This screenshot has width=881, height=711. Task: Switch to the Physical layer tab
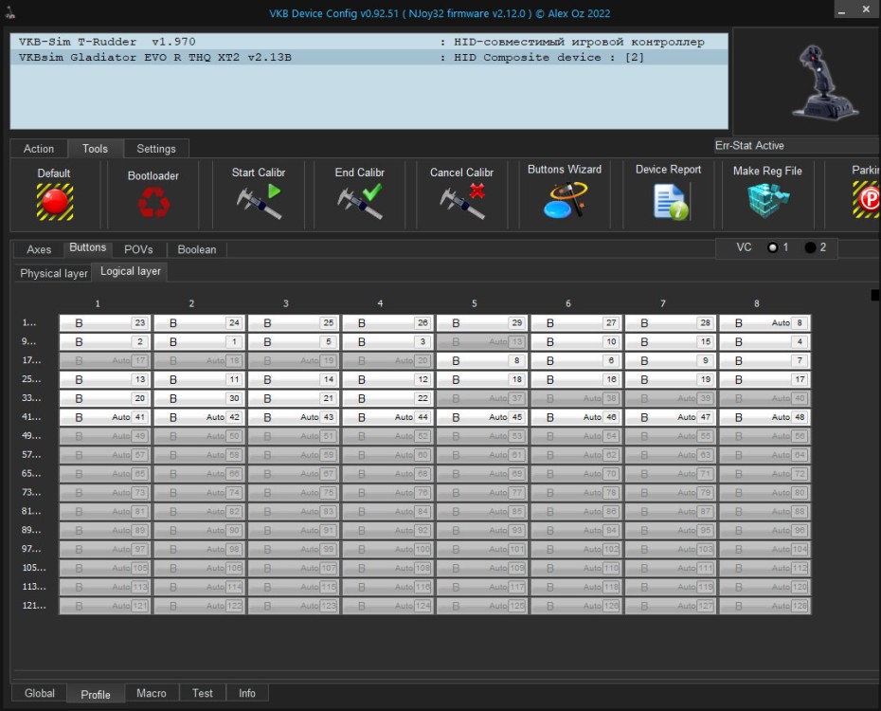click(x=54, y=273)
